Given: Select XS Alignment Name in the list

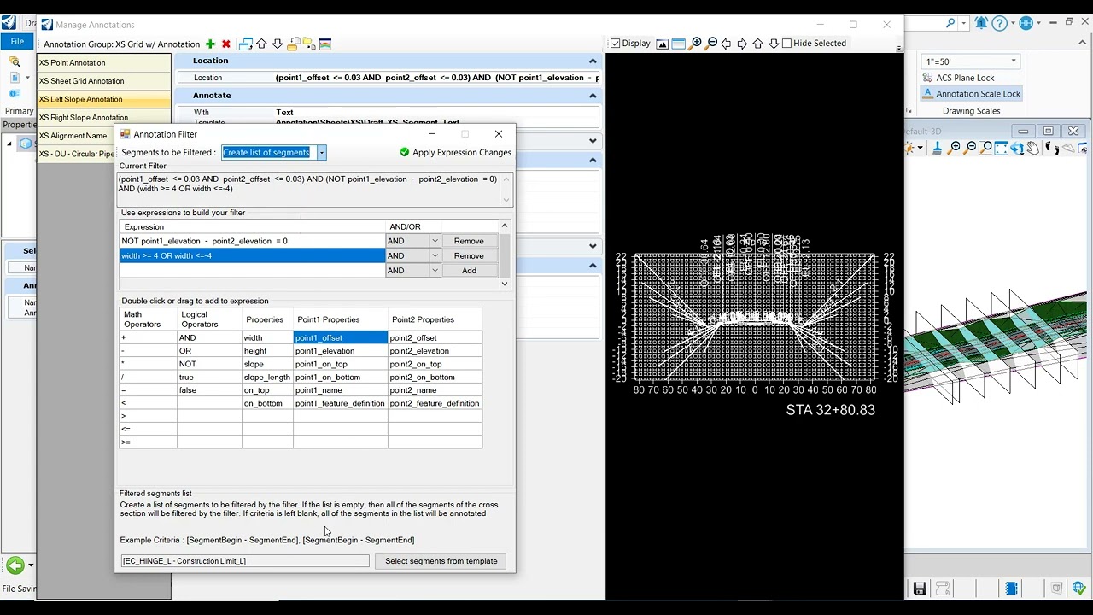Looking at the screenshot, I should [75, 136].
